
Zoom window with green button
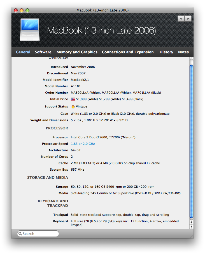point(27,10)
